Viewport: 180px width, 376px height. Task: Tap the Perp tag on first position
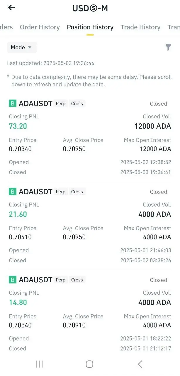[x=60, y=103]
